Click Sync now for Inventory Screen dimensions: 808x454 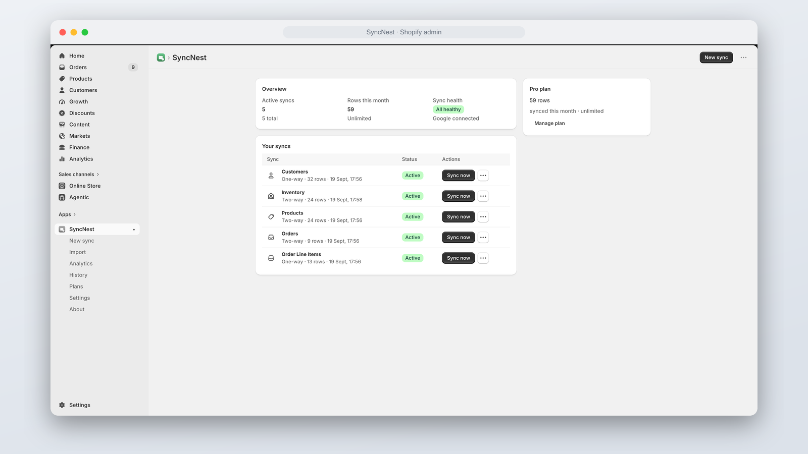click(459, 196)
